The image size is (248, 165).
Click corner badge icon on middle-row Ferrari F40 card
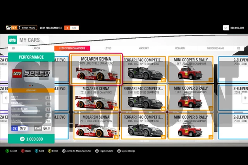(x=164, y=109)
